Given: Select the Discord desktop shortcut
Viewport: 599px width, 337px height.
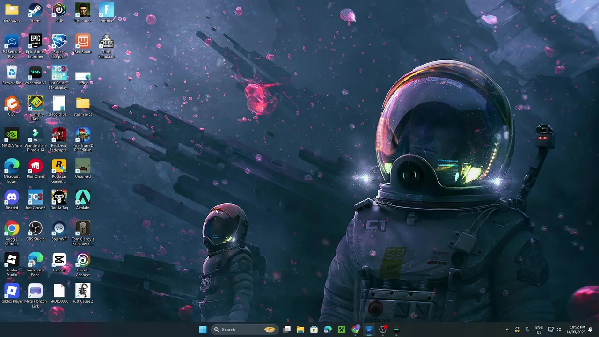Looking at the screenshot, I should (x=12, y=200).
